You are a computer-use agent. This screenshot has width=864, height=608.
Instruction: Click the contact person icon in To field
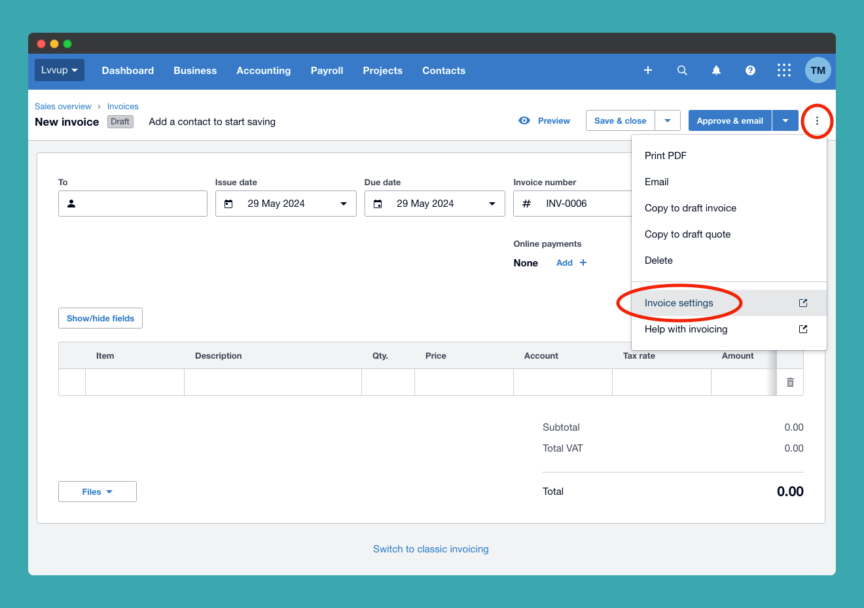pyautogui.click(x=71, y=204)
